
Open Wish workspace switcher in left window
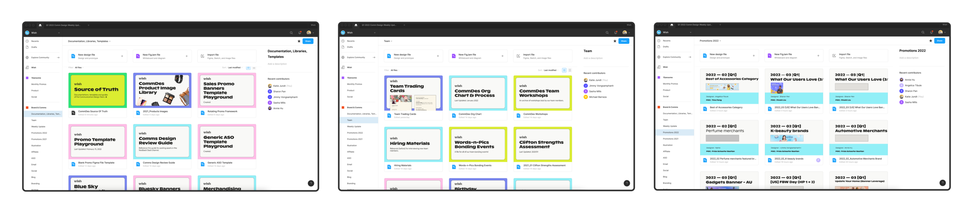(x=43, y=33)
